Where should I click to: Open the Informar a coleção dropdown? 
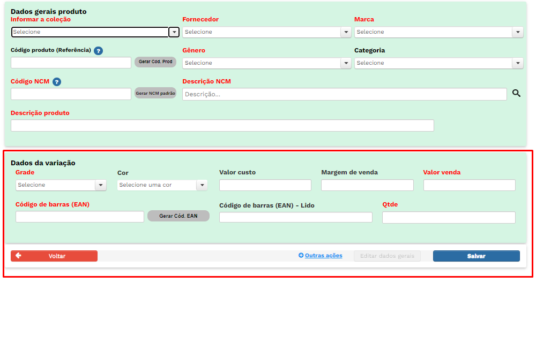95,32
